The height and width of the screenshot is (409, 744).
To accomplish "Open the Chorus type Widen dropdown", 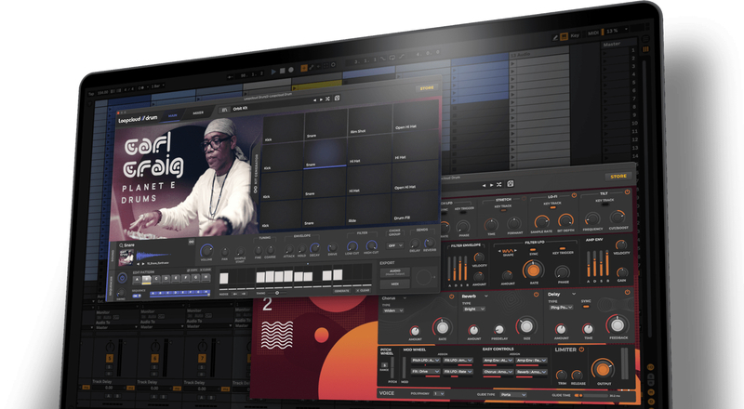I will pos(392,310).
